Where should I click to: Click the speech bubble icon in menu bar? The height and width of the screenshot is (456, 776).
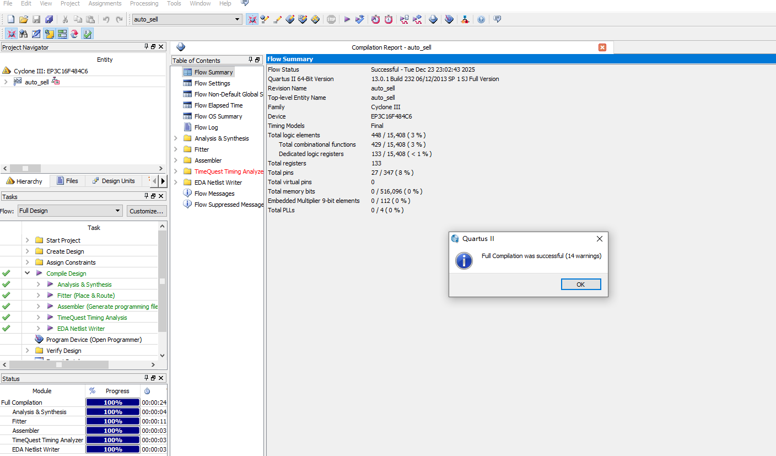click(245, 3)
